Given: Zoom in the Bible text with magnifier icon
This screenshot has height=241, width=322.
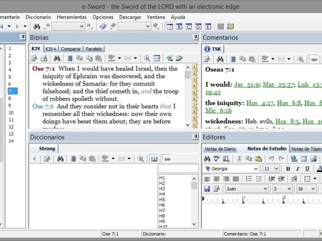Looking at the screenshot, I should coord(147,58).
